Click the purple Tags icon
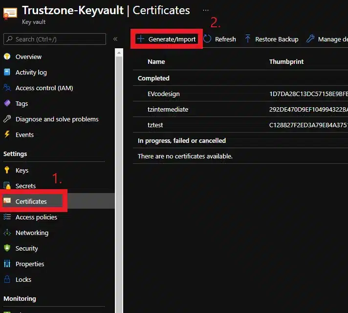348x313 pixels. tap(7, 104)
